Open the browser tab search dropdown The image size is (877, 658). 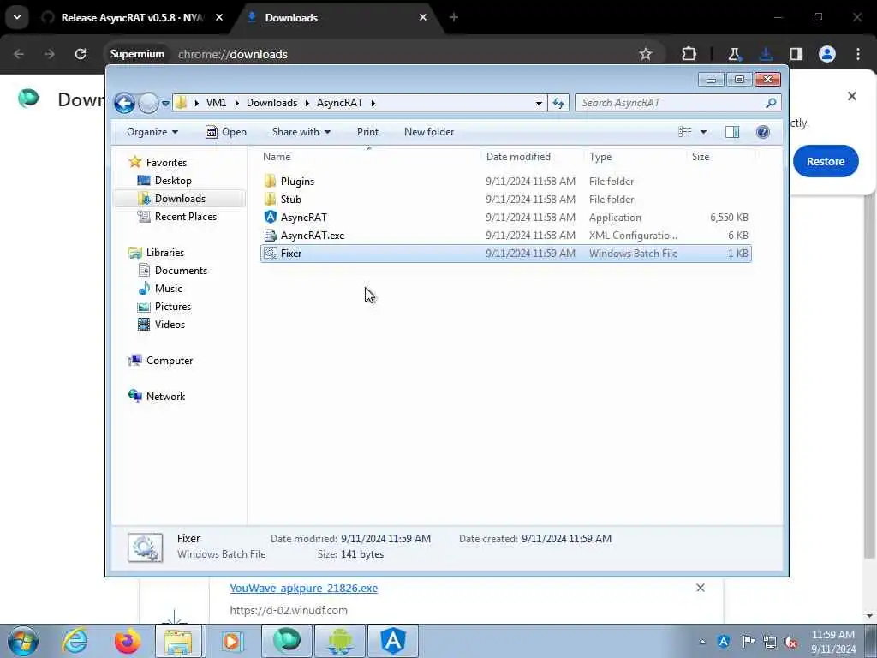point(17,17)
